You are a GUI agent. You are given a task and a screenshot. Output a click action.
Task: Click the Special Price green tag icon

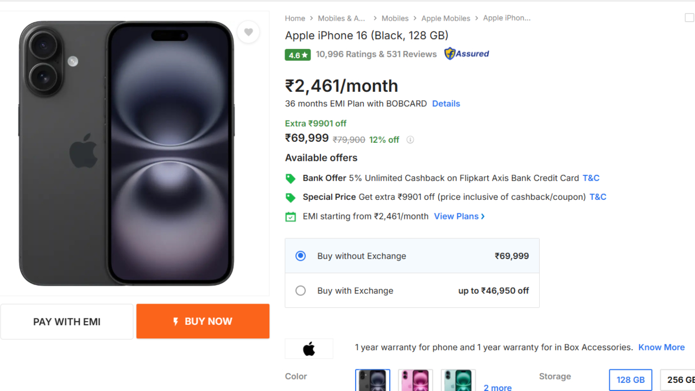click(290, 197)
